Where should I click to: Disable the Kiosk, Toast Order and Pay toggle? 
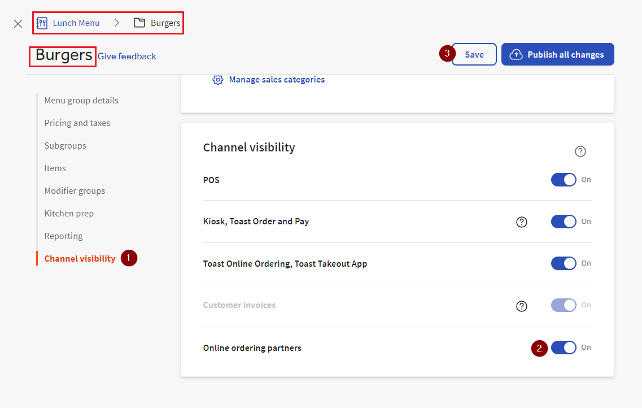click(x=564, y=221)
